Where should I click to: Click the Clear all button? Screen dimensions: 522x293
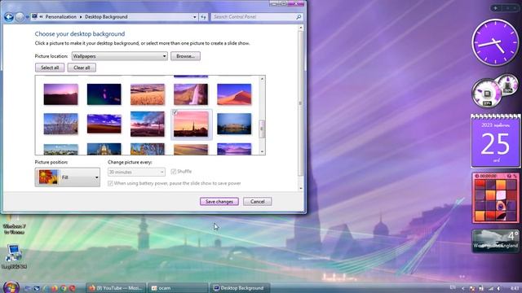click(x=82, y=68)
